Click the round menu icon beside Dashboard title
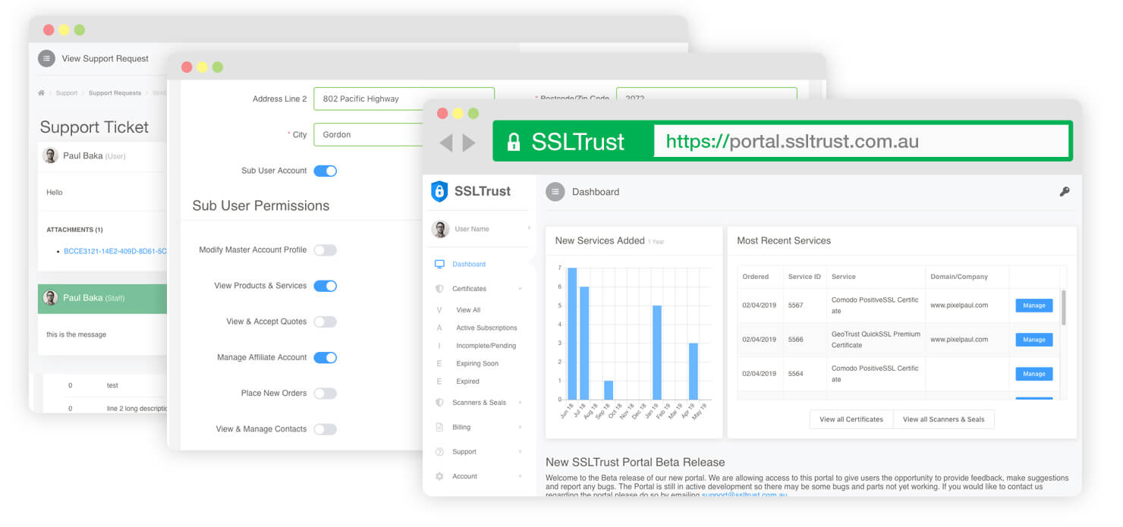The image size is (1123, 527). click(555, 192)
